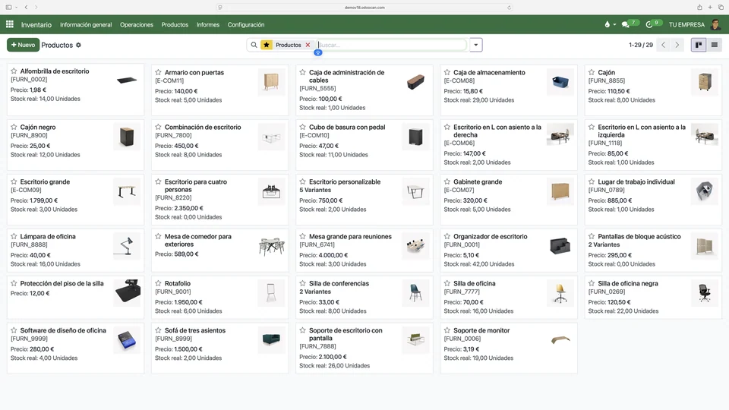Toggle the browser sidebar icon
This screenshot has width=729, height=410.
8,7
